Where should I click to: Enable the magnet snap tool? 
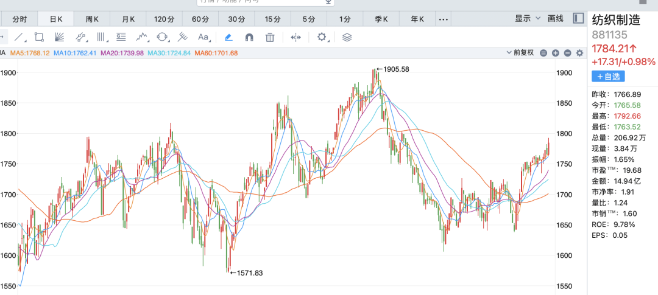click(x=249, y=37)
